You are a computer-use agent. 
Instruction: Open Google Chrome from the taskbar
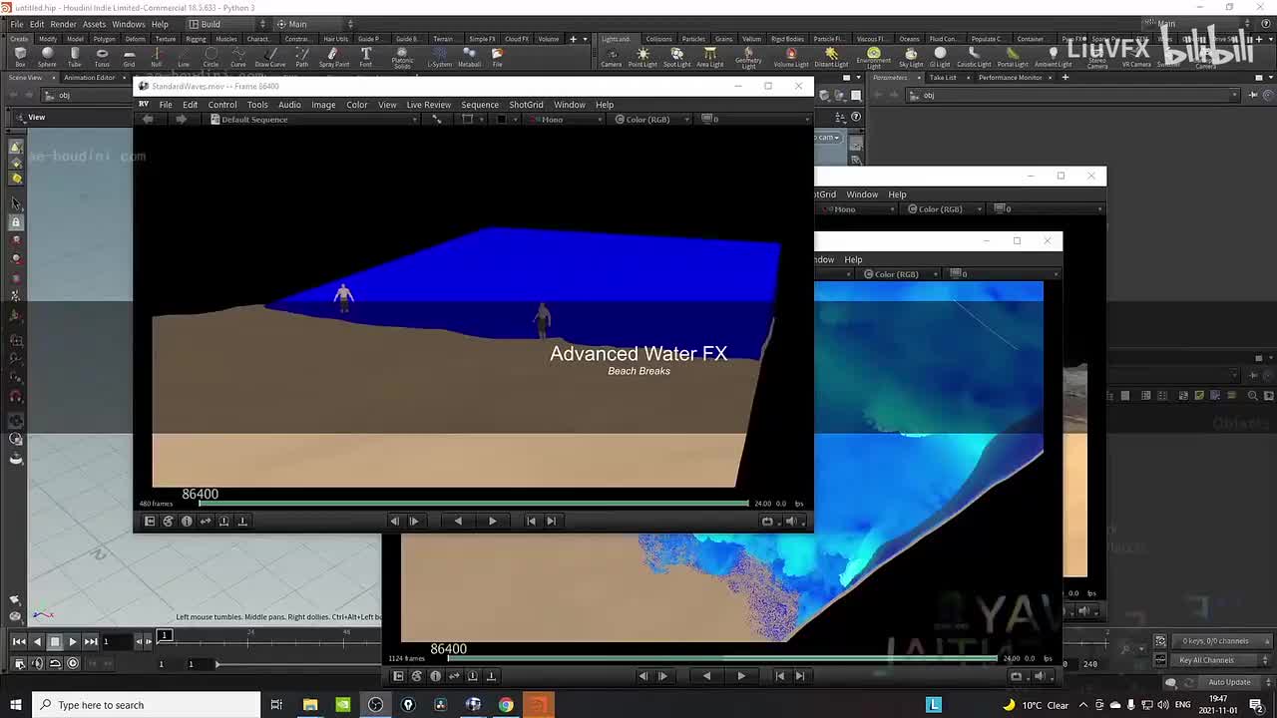pyautogui.click(x=506, y=705)
